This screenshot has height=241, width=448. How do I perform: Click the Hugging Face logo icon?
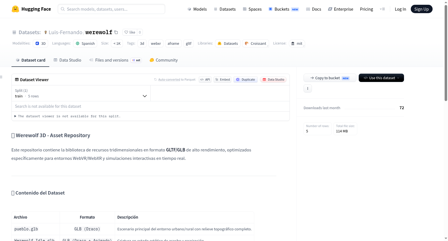(15, 9)
